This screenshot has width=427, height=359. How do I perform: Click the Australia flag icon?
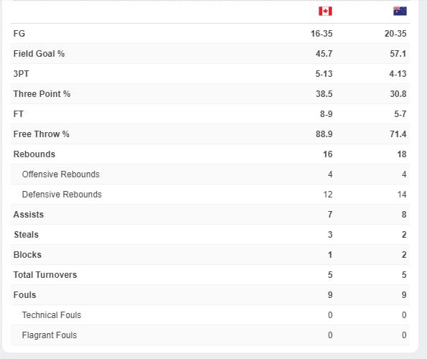400,11
